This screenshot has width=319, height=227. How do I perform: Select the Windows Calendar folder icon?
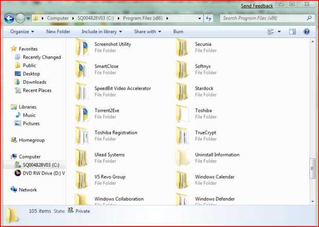(x=182, y=180)
